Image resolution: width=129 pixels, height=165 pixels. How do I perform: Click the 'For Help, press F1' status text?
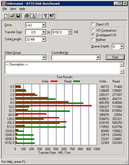tap(13, 162)
